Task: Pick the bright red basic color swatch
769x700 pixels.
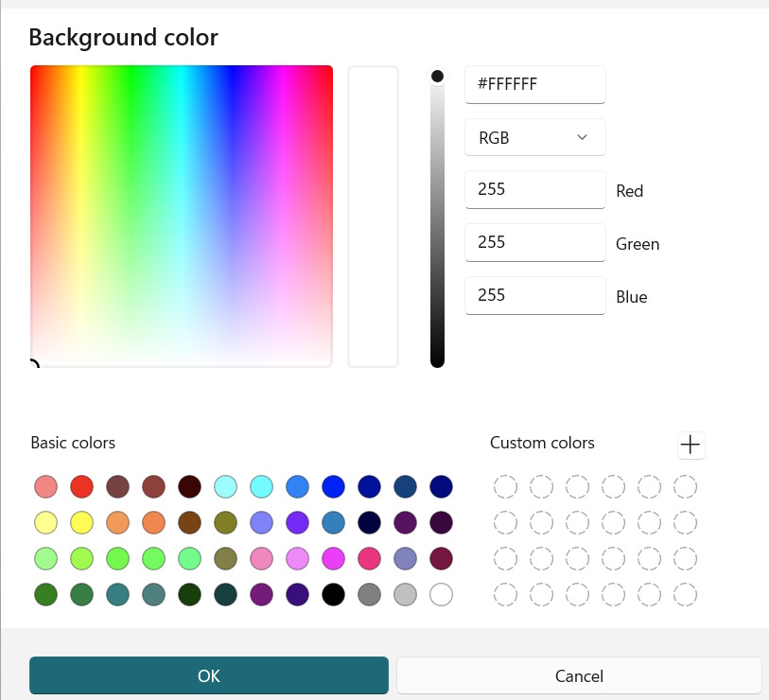Action: tap(81, 487)
